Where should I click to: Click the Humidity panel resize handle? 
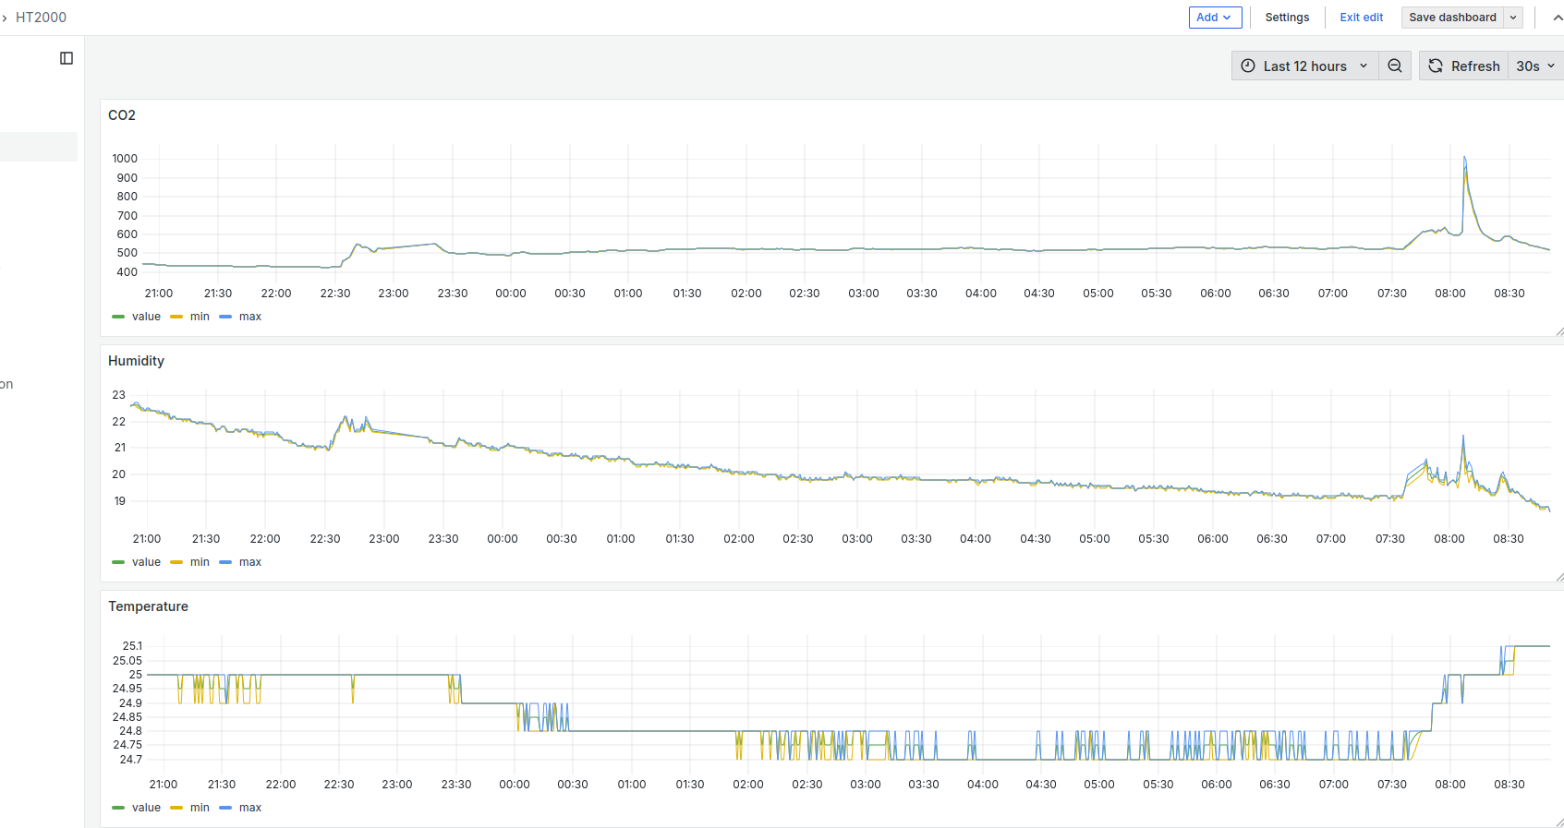click(x=1559, y=577)
